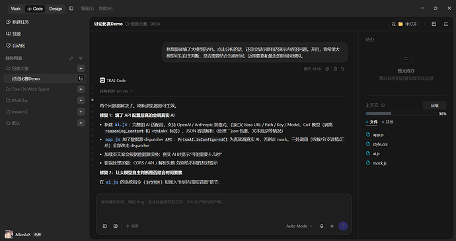The height and width of the screenshot is (241, 456).
Task: Expand the WolfCha folder
Action: (x=17, y=100)
